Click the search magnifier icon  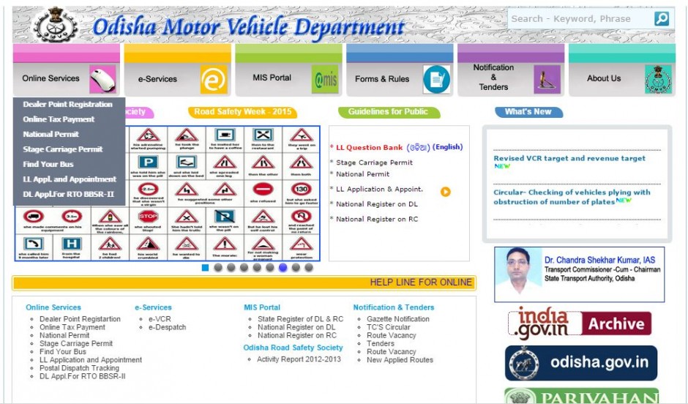pos(662,19)
